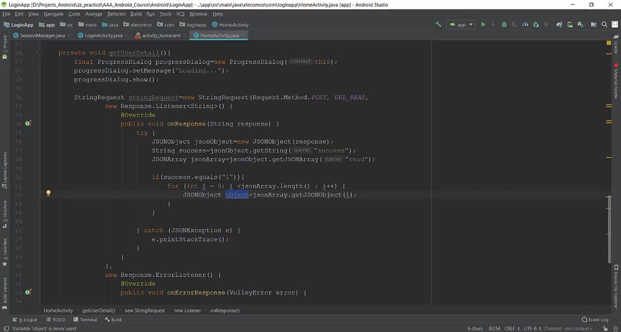Click the getUserDetail() breadcrumb

point(98,311)
